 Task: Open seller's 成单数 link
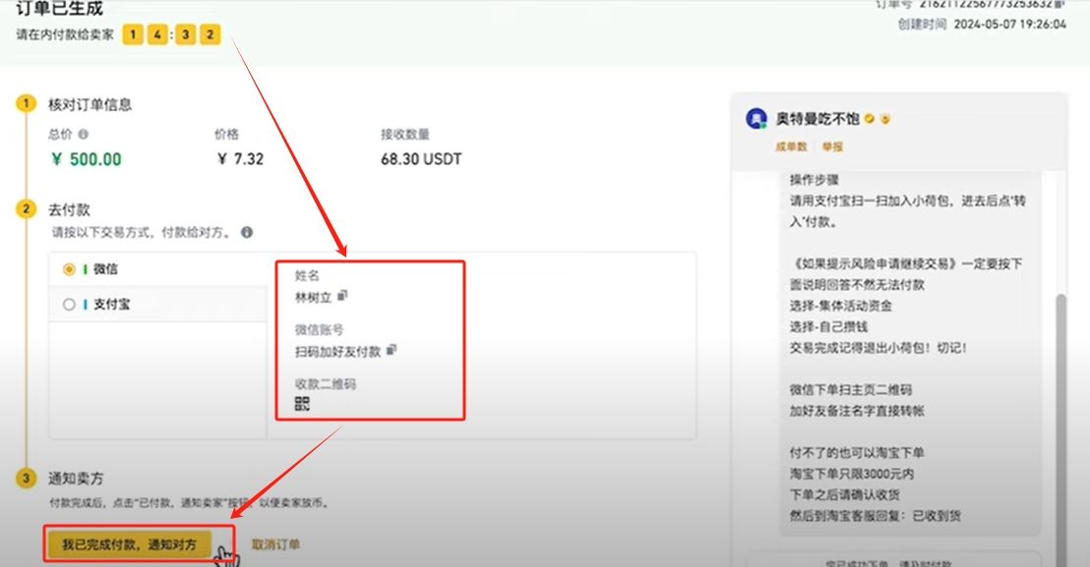pos(791,146)
